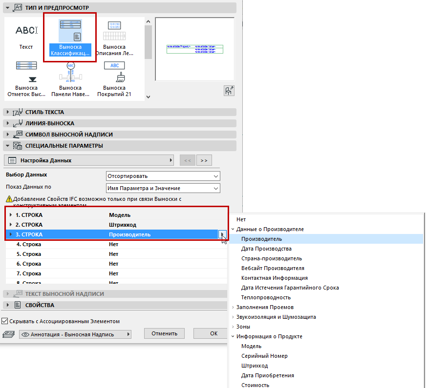Image resolution: width=426 pixels, height=388 pixels.
Task: Expand the Зоны group
Action: pos(233,327)
